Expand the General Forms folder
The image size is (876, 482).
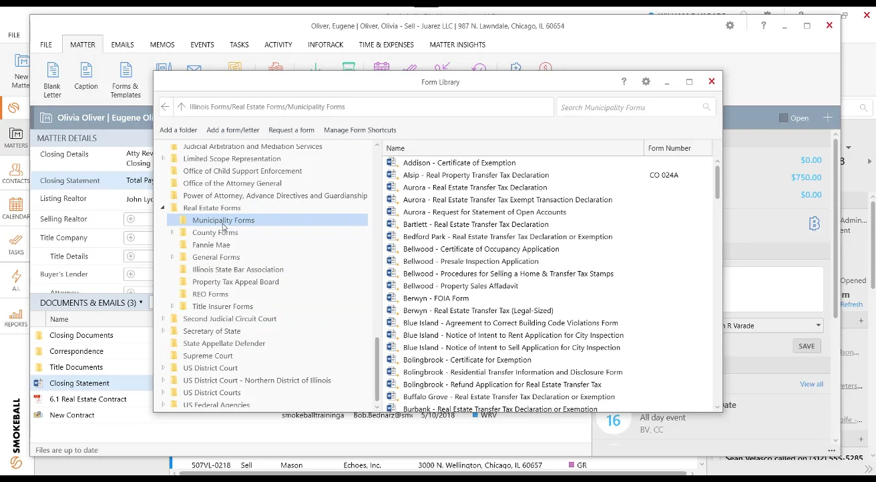172,257
